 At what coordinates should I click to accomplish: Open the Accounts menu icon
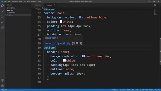2,80
